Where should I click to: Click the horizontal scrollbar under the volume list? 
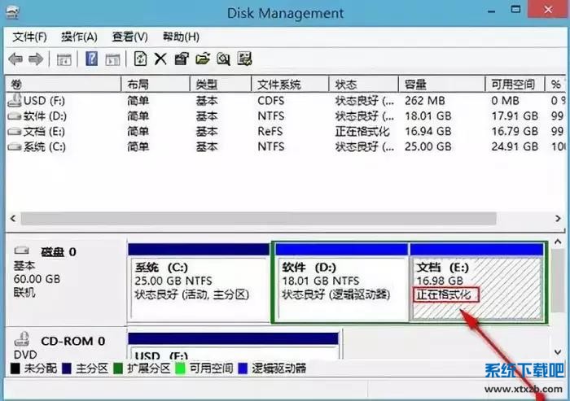277,219
